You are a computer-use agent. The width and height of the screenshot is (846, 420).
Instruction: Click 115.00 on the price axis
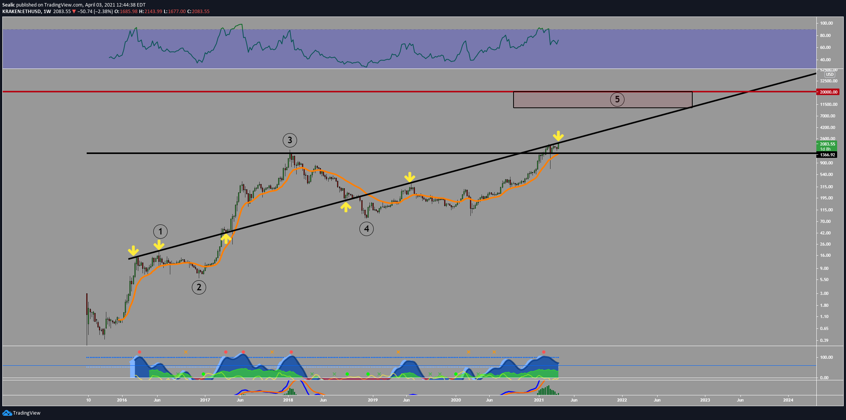click(826, 210)
